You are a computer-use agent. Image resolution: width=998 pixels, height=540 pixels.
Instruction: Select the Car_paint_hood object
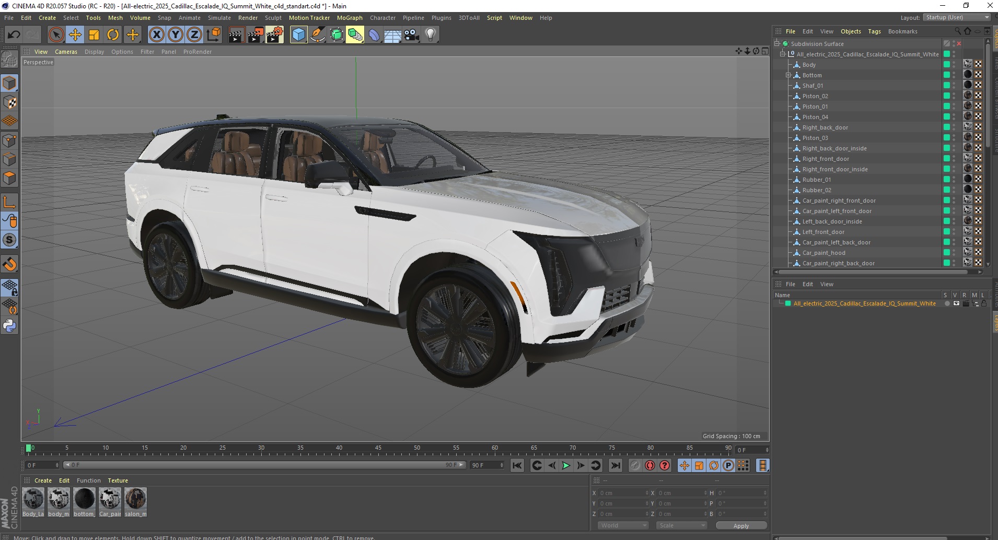823,253
